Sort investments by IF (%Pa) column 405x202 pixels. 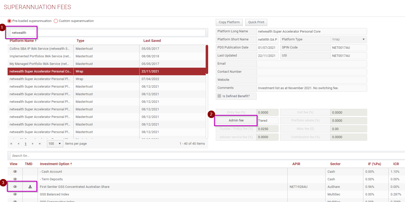[x=374, y=164]
